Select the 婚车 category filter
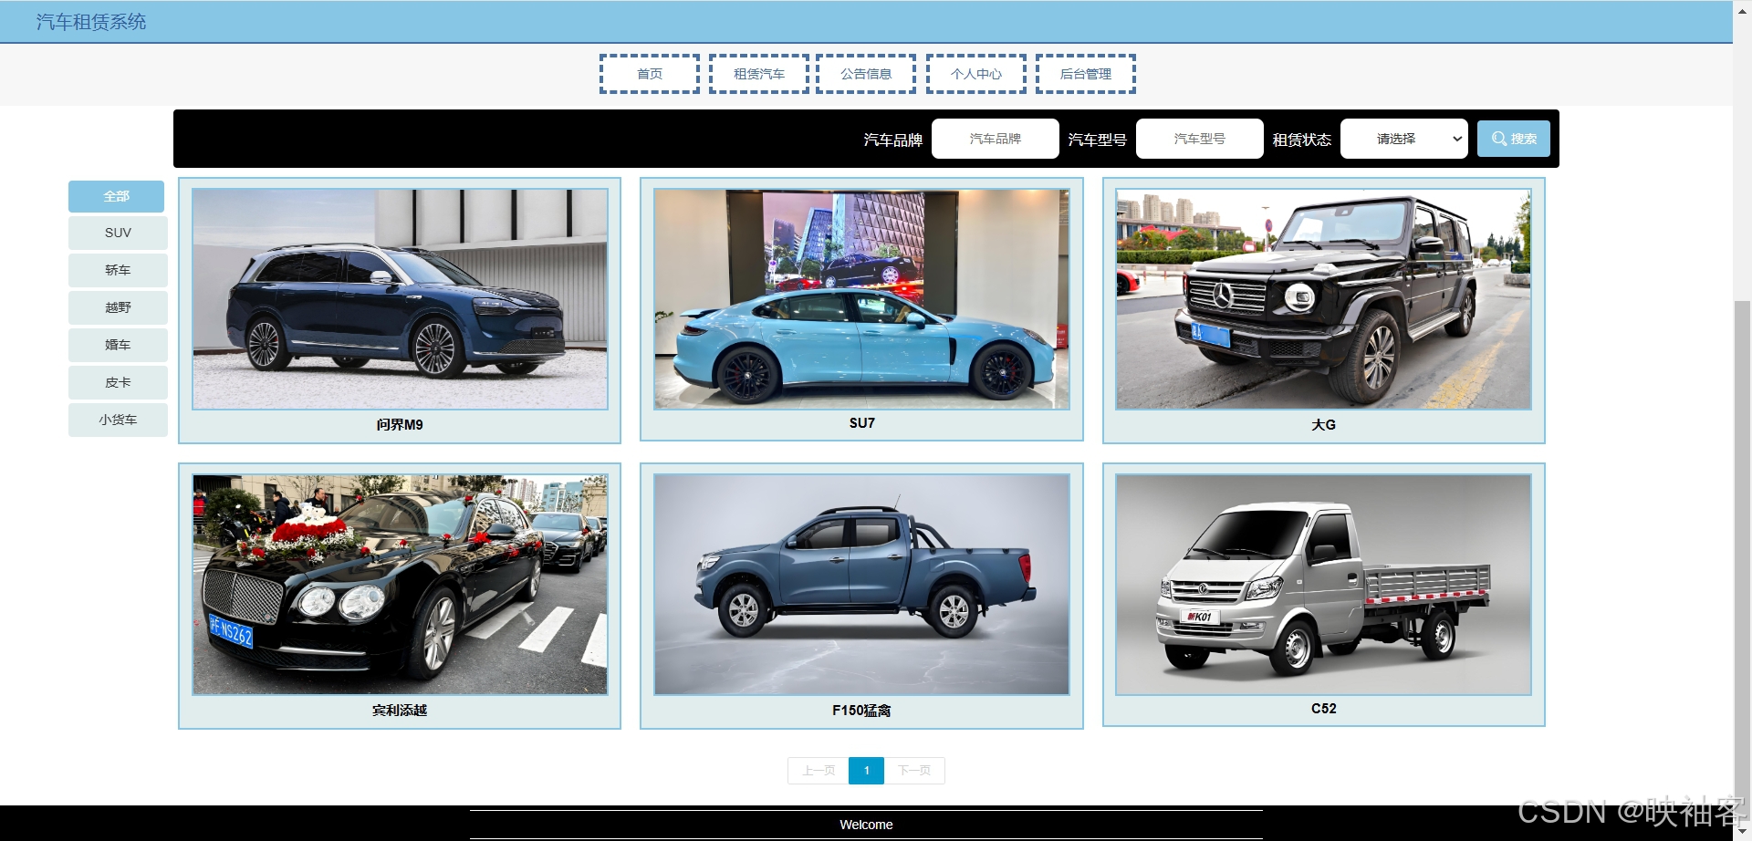Screen dimensions: 1752x841 coord(118,345)
